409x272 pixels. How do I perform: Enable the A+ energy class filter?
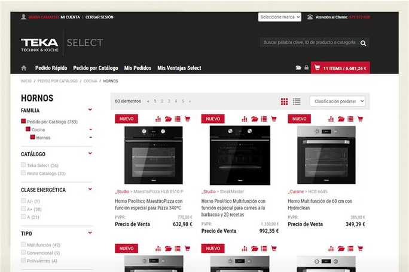coord(23,209)
